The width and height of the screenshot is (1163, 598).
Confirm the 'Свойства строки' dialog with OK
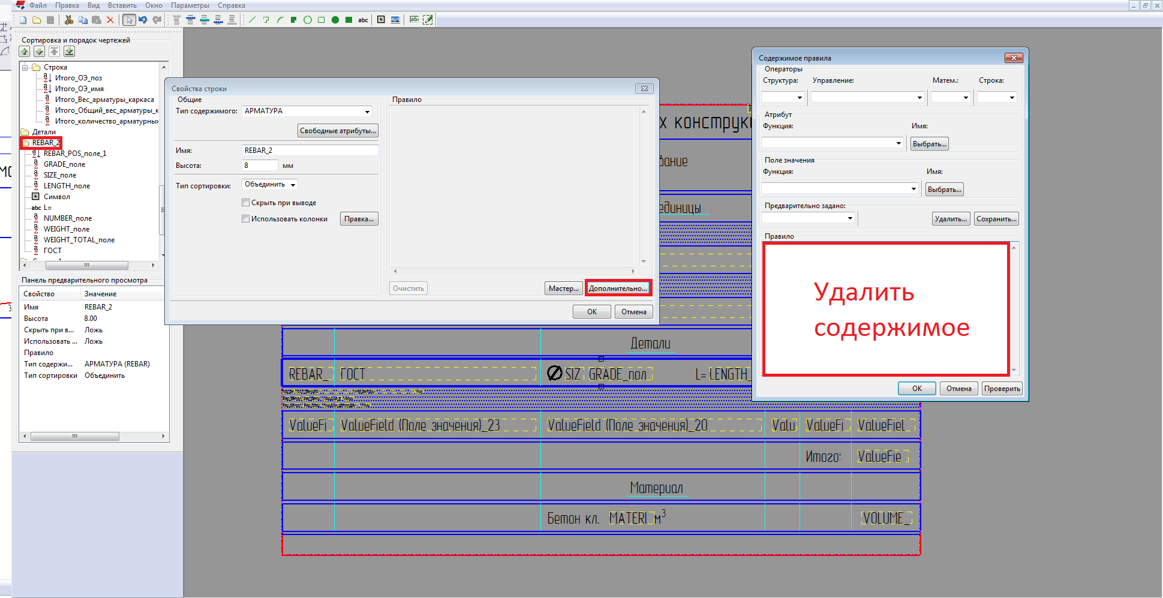[592, 312]
